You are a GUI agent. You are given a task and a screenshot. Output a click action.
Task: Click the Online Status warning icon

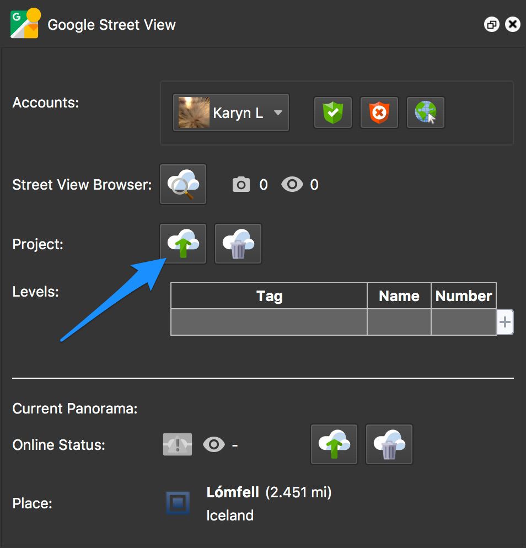tap(177, 444)
